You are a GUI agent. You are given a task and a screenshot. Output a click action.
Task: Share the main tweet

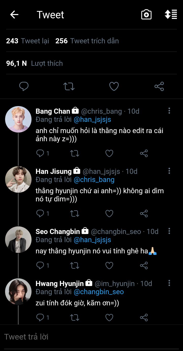tap(159, 87)
